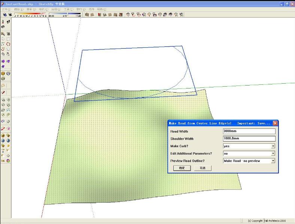
Task: Click the red pencil-shaped icon in left toolbar
Action: pyautogui.click(x=3, y=92)
